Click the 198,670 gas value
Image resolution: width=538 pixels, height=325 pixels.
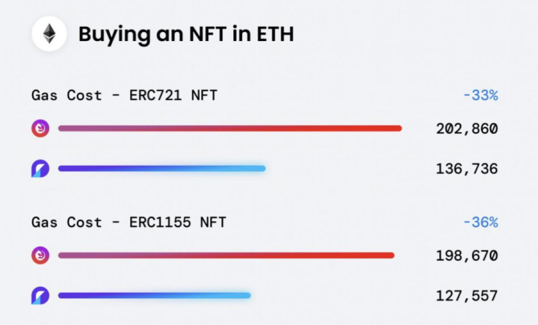466,256
